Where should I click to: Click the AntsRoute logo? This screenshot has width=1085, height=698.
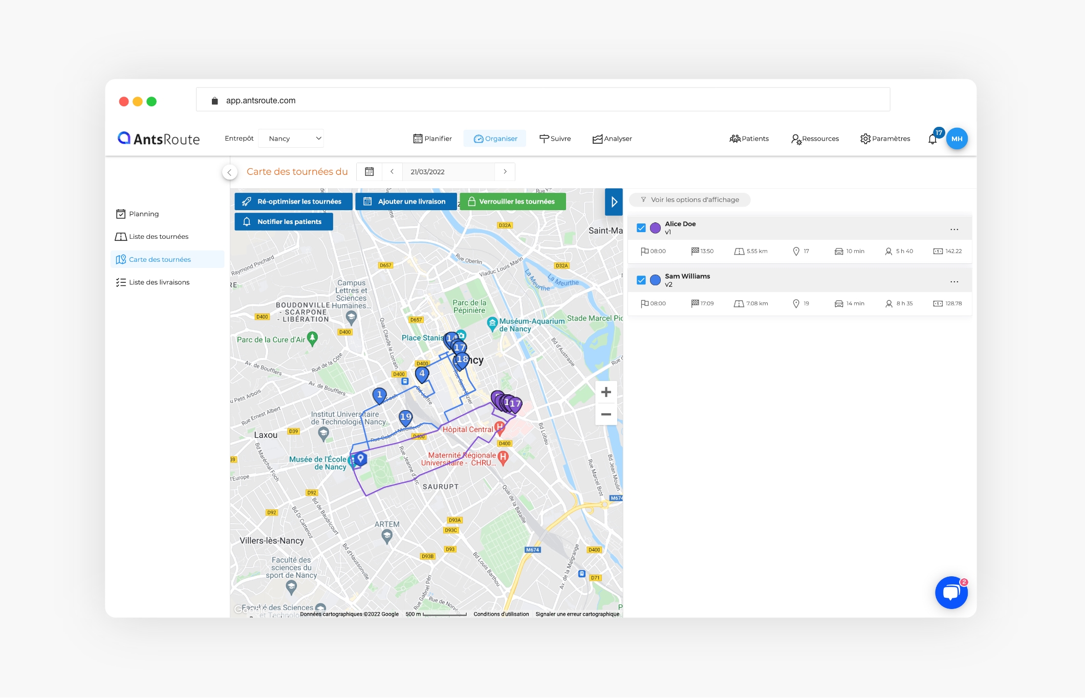click(x=159, y=139)
